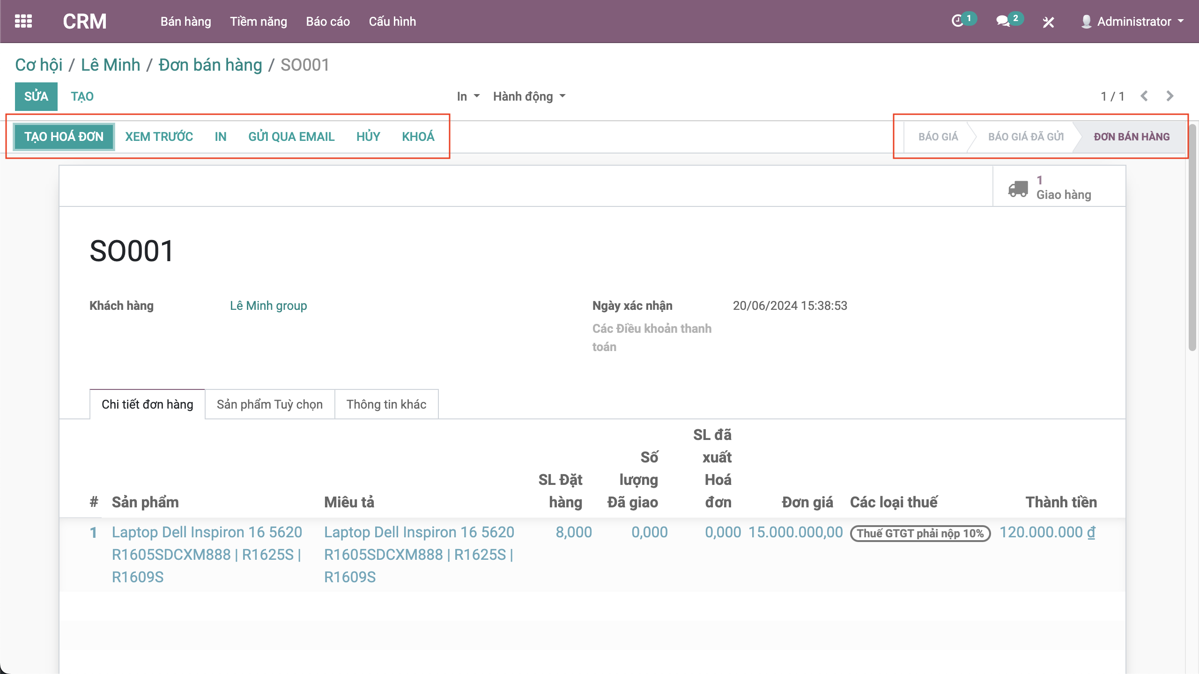Switch to Sản phẩm Tuỳ chọn tab
This screenshot has width=1199, height=674.
(269, 404)
